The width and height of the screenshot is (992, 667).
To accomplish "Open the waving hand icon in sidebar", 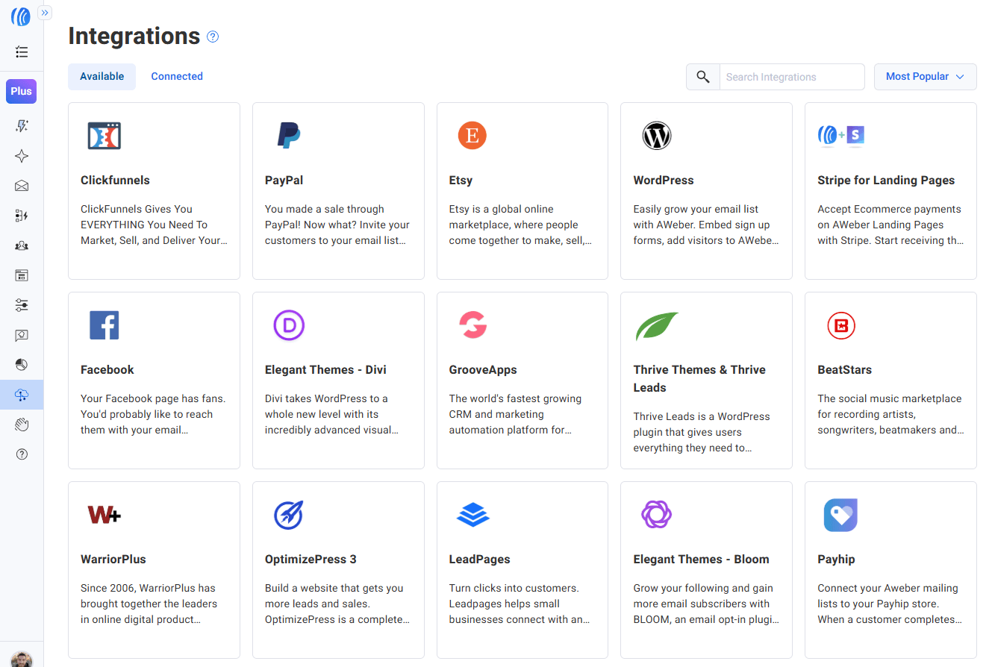I will click(x=22, y=425).
